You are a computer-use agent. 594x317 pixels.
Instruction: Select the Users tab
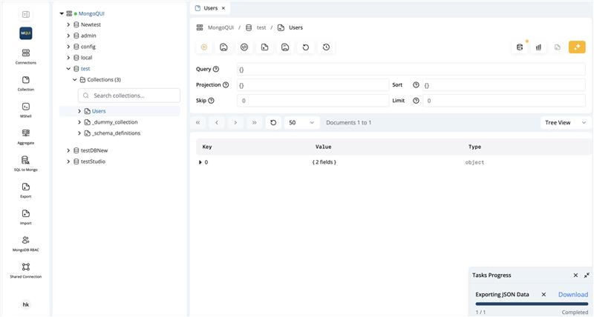click(x=210, y=7)
